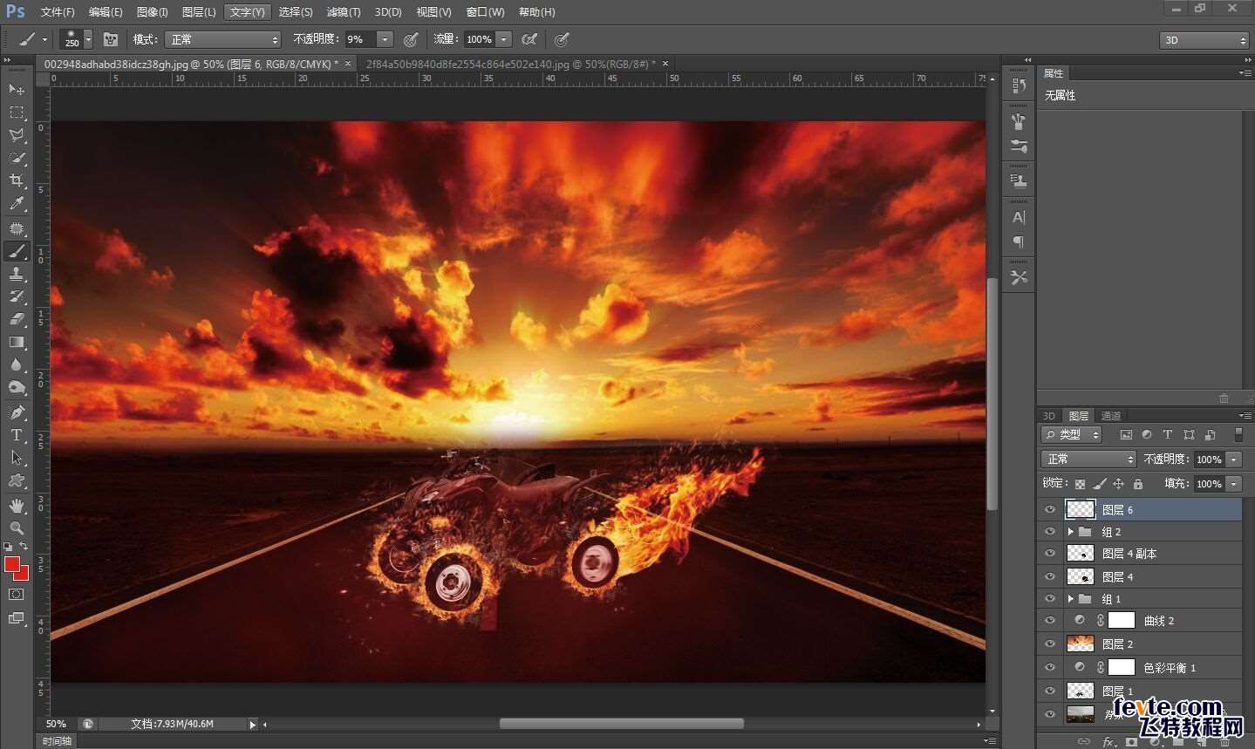This screenshot has width=1255, height=749.
Task: Lock transparent pixels of layer
Action: click(1080, 483)
